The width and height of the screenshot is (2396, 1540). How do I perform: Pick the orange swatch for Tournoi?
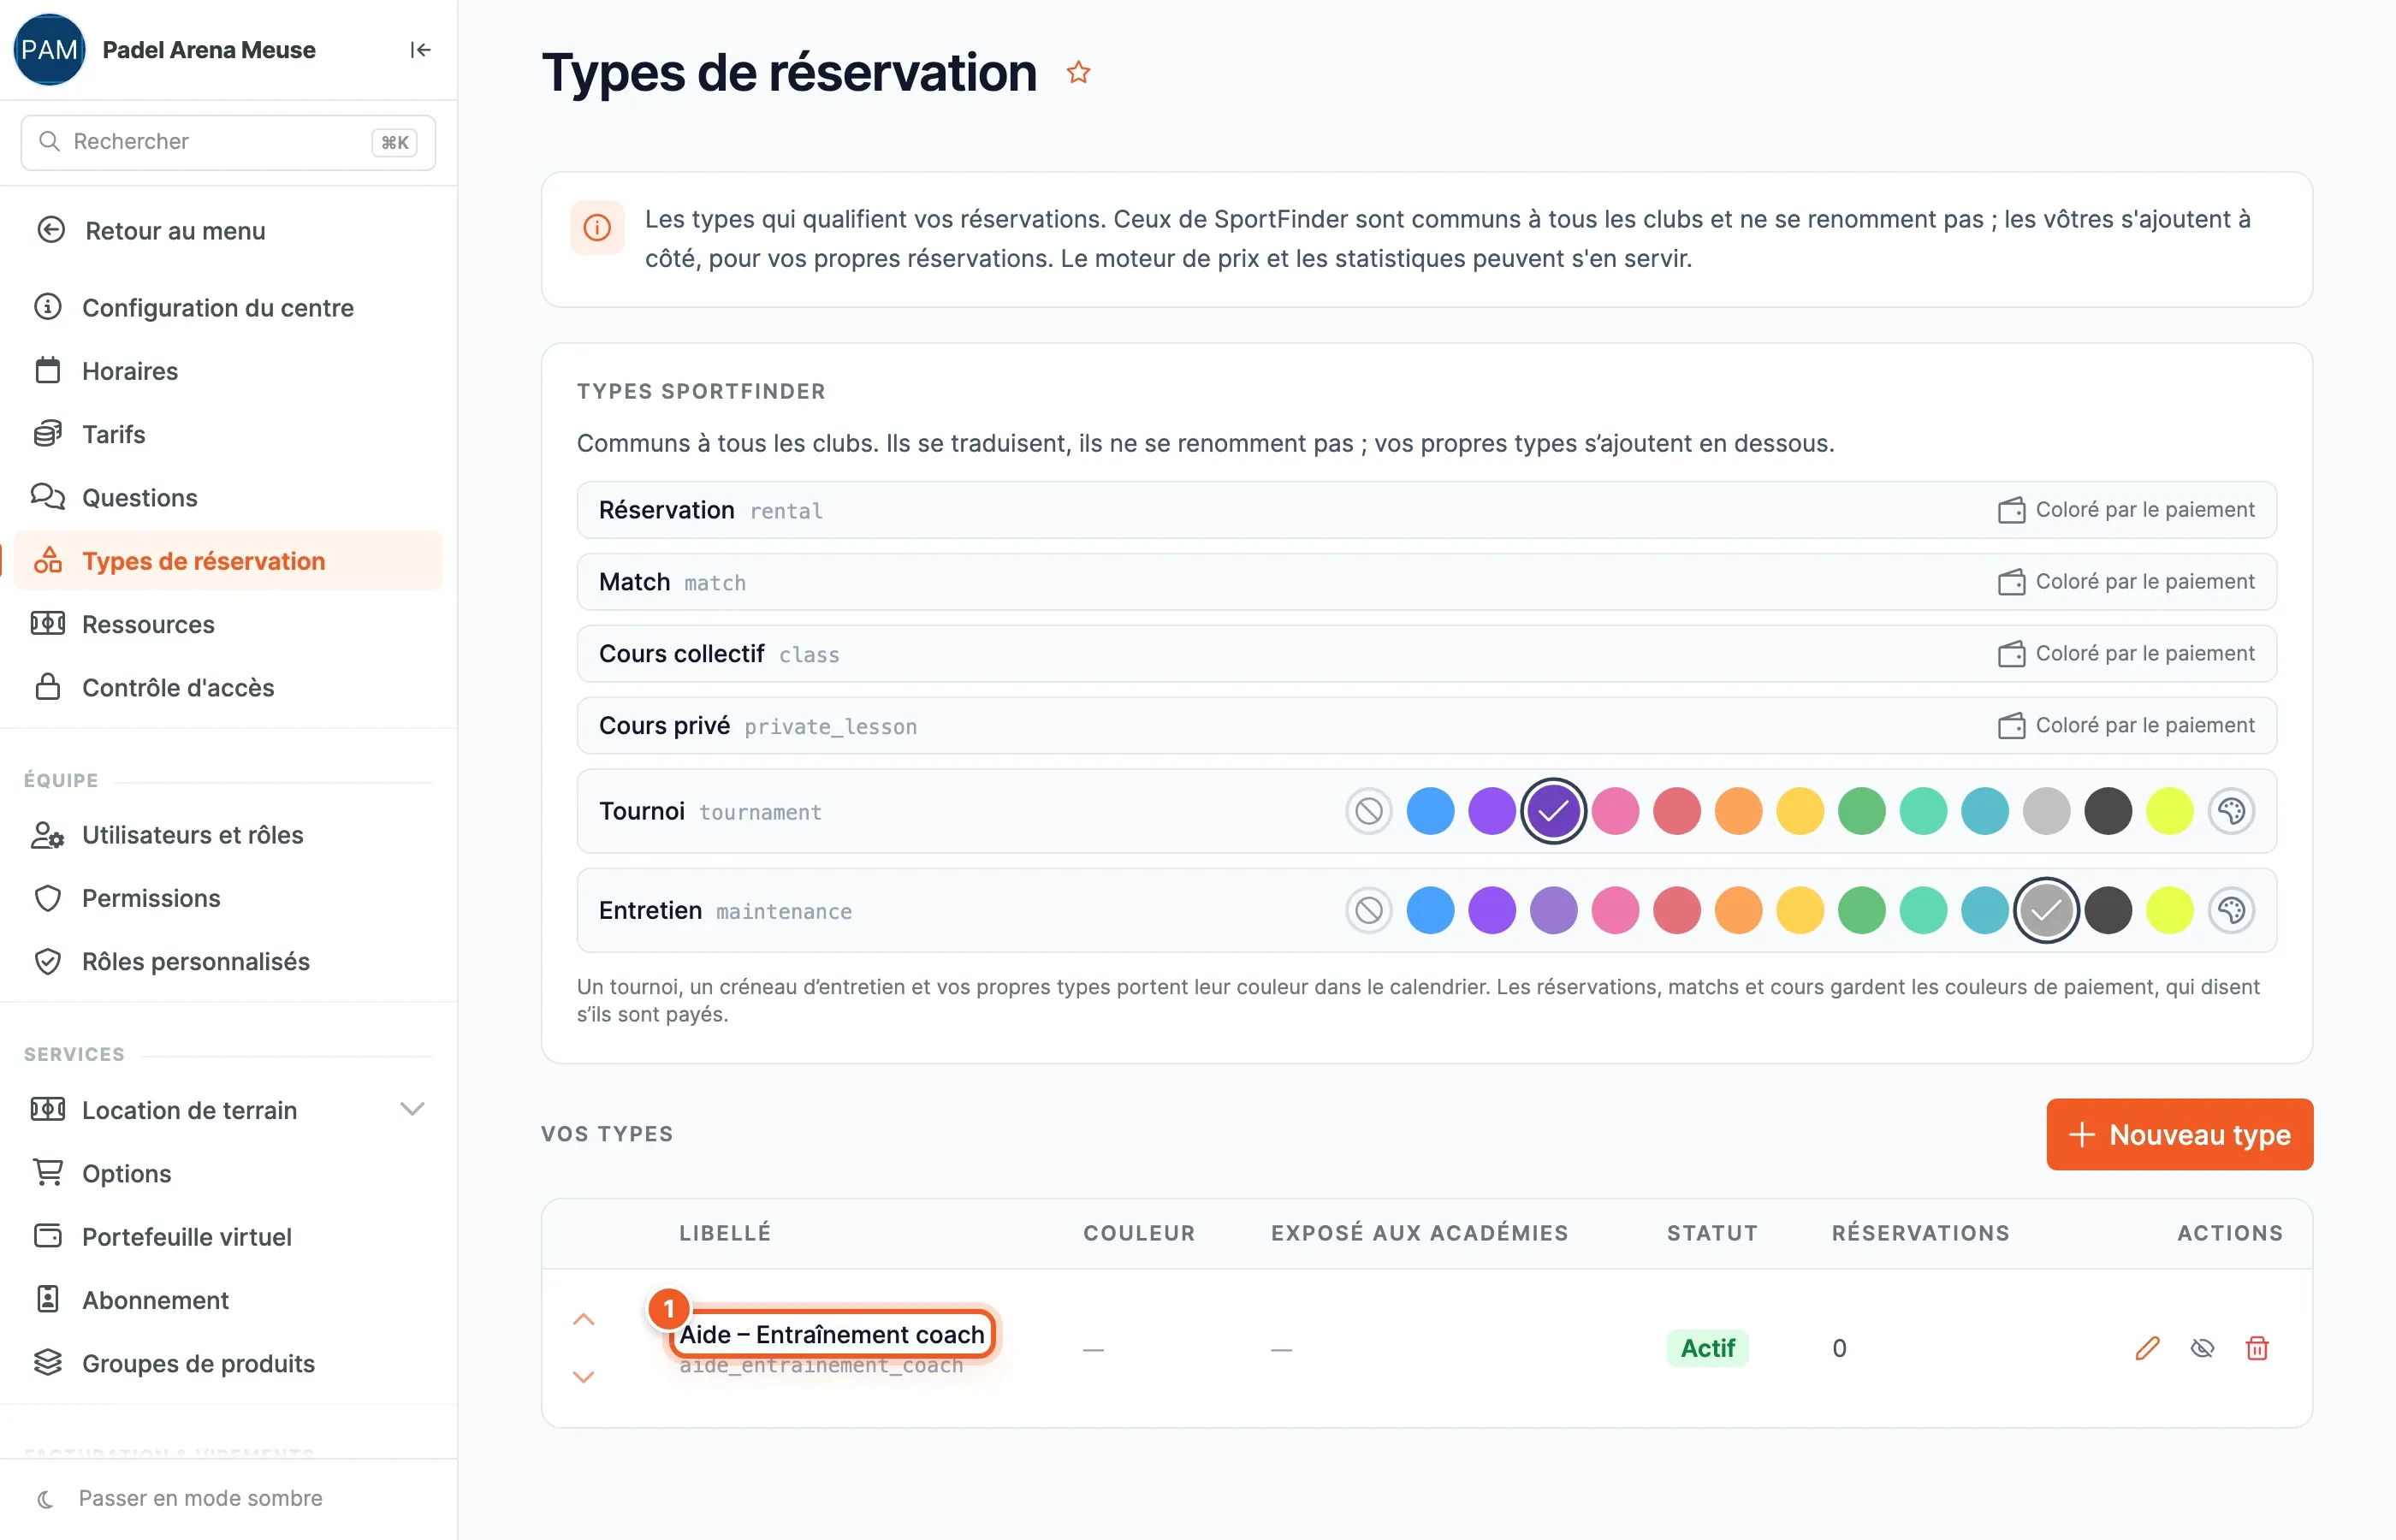pyautogui.click(x=1738, y=811)
